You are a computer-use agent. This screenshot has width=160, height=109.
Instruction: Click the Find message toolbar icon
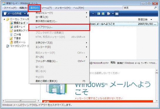[109, 14]
